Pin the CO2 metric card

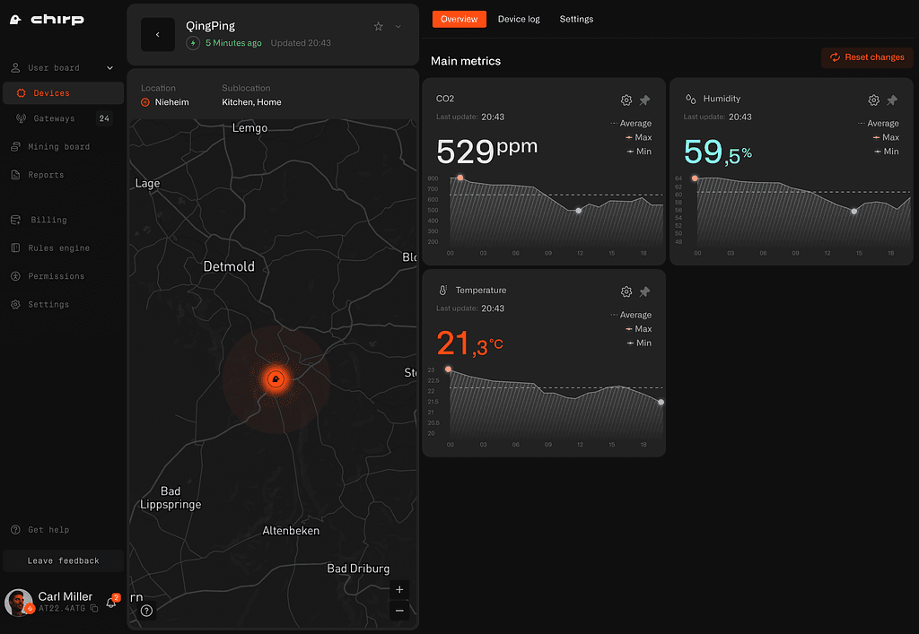[644, 100]
